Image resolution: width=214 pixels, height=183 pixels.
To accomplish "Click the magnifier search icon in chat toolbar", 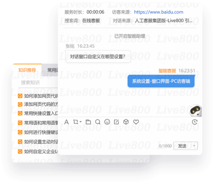I will (x=98, y=122).
